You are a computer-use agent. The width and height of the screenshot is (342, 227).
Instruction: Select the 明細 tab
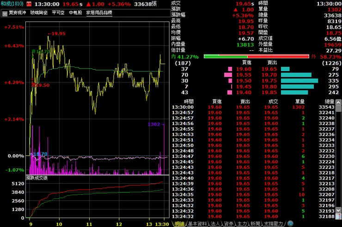pos(179,223)
